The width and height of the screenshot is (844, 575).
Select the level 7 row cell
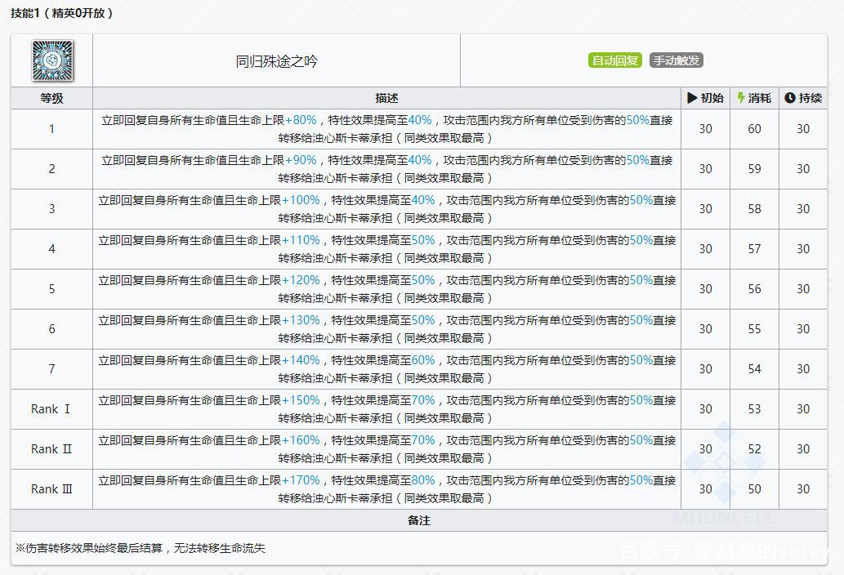[51, 369]
